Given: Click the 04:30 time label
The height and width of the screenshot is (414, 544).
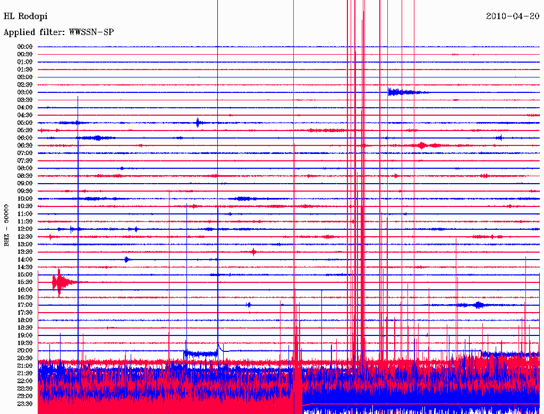Looking at the screenshot, I should (x=25, y=115).
